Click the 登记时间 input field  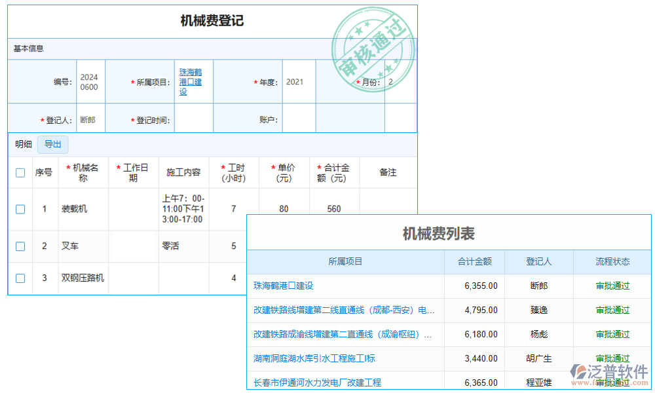pyautogui.click(x=194, y=119)
